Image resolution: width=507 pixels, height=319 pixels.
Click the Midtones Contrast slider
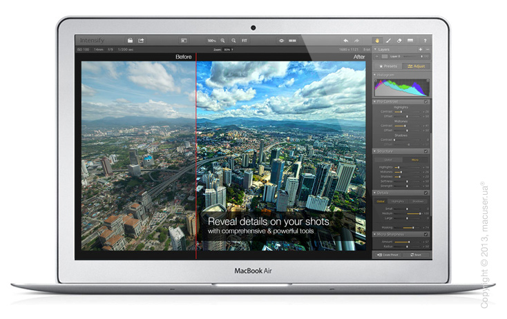[408, 126]
